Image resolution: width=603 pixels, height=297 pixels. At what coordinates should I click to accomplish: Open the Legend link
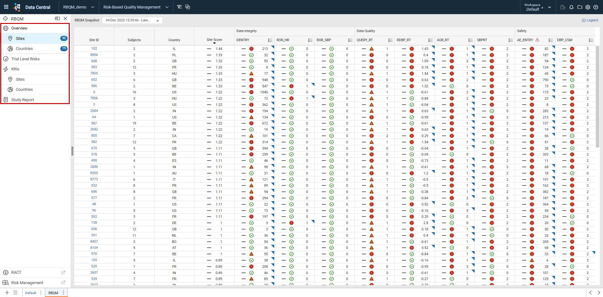[x=590, y=20]
